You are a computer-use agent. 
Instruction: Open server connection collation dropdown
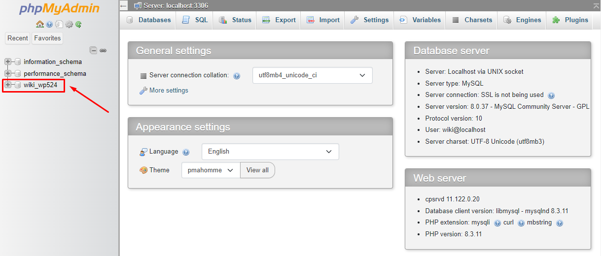[x=312, y=75]
